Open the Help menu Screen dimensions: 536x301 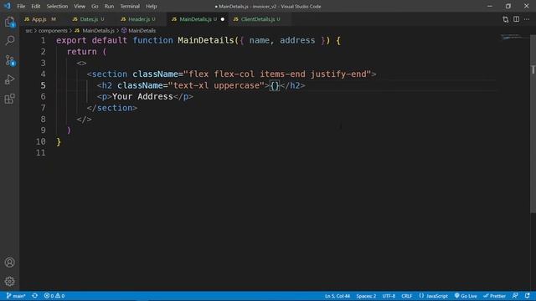tap(151, 6)
